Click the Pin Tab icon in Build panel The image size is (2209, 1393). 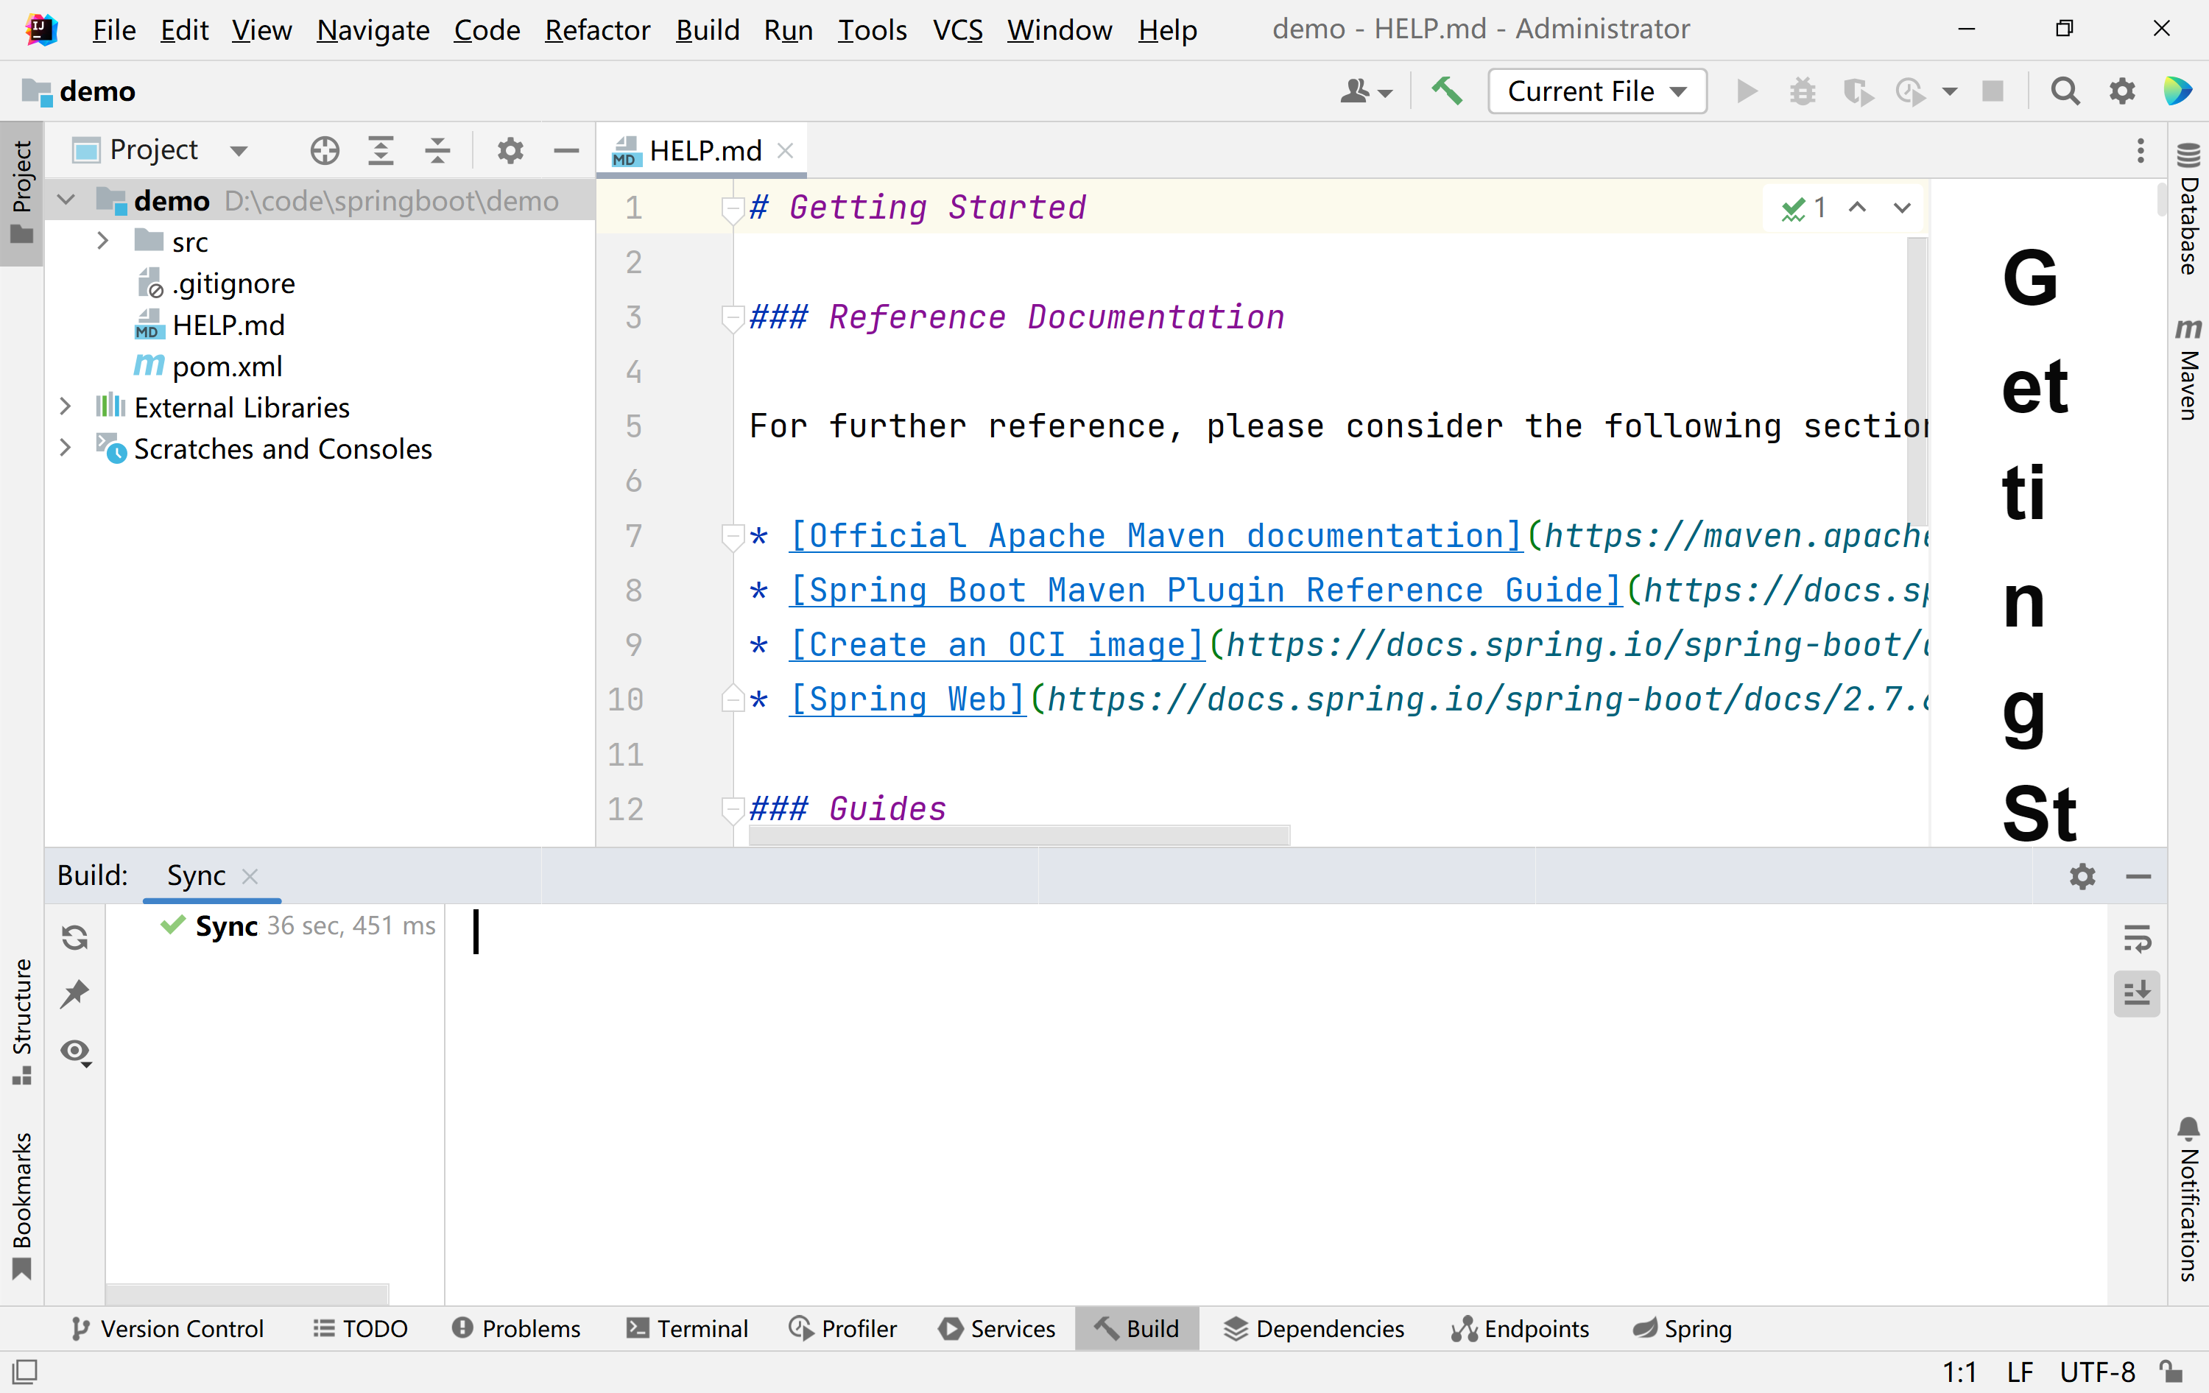tap(75, 994)
